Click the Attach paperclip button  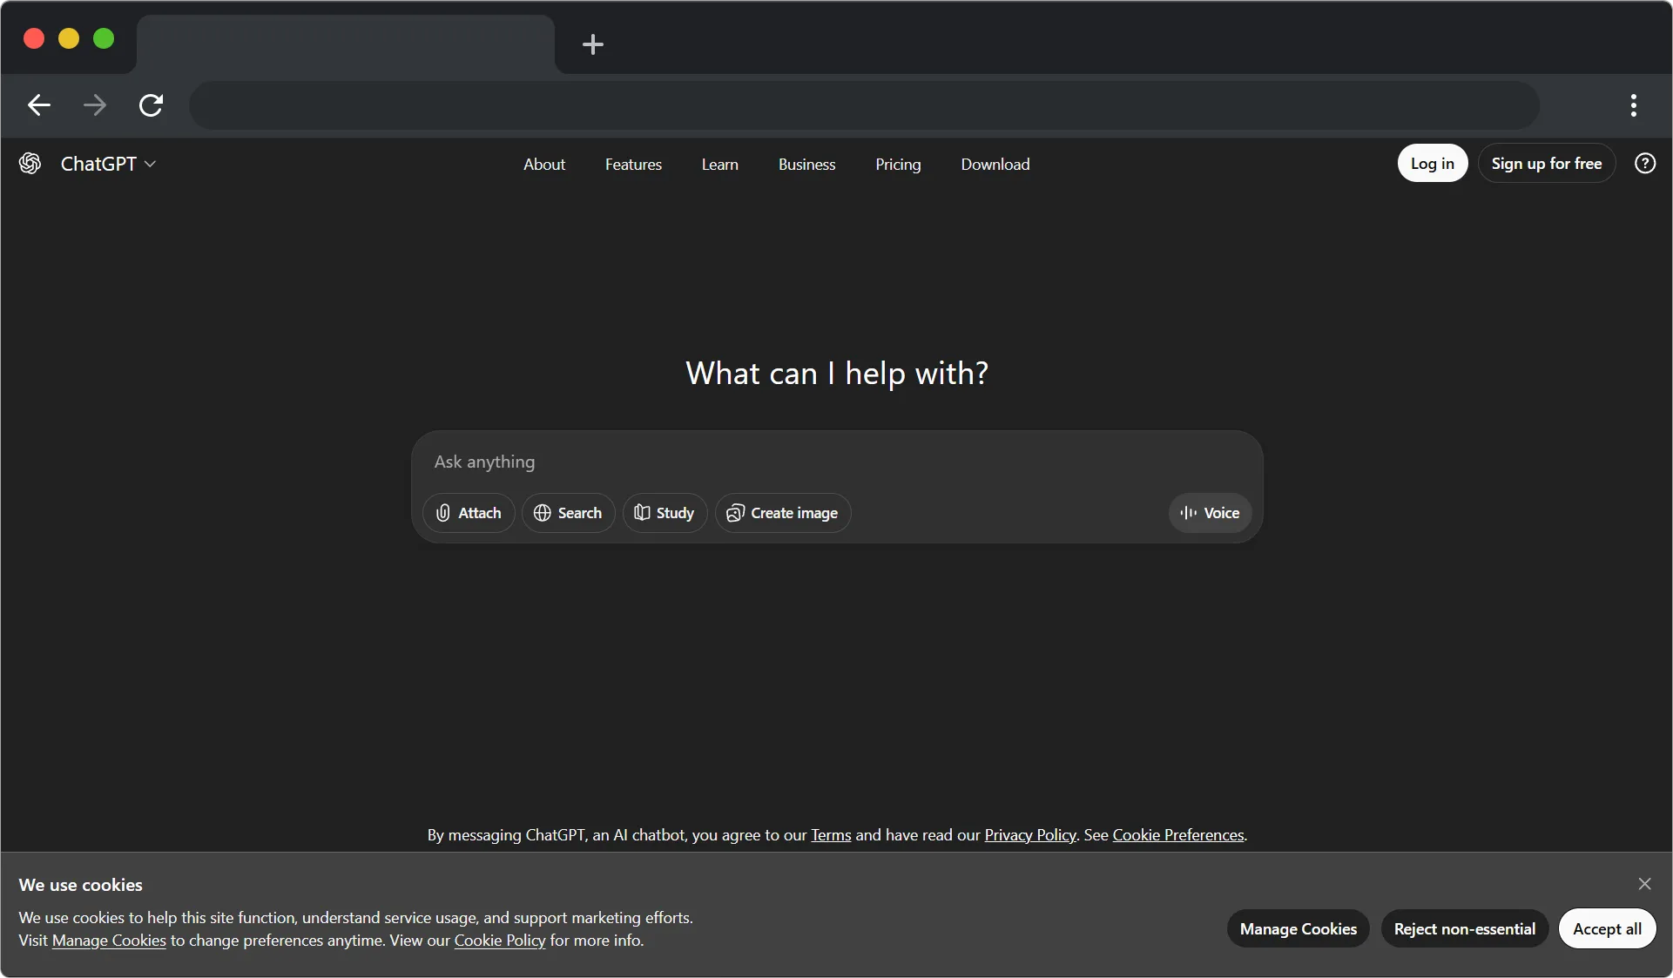click(x=469, y=513)
